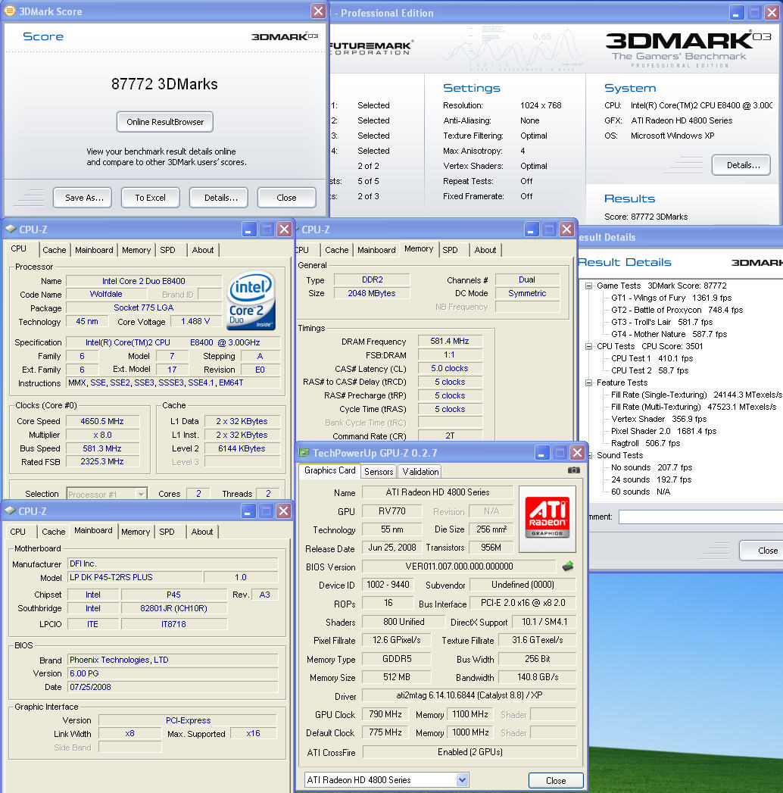The image size is (783, 793).
Task: Click the Online ResultBrowser button
Action: [165, 122]
